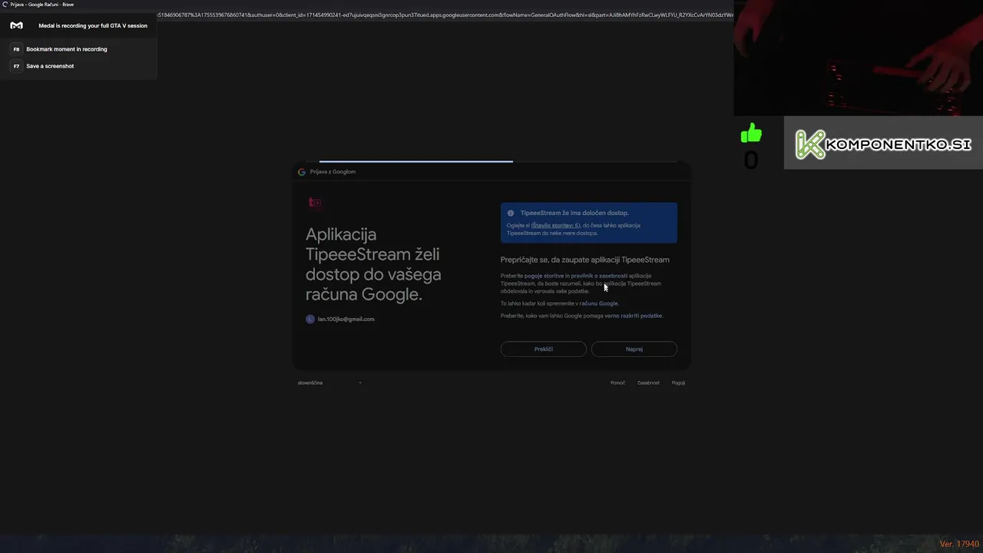This screenshot has width=983, height=553.
Task: Click the account avatar next to the email
Action: (310, 319)
